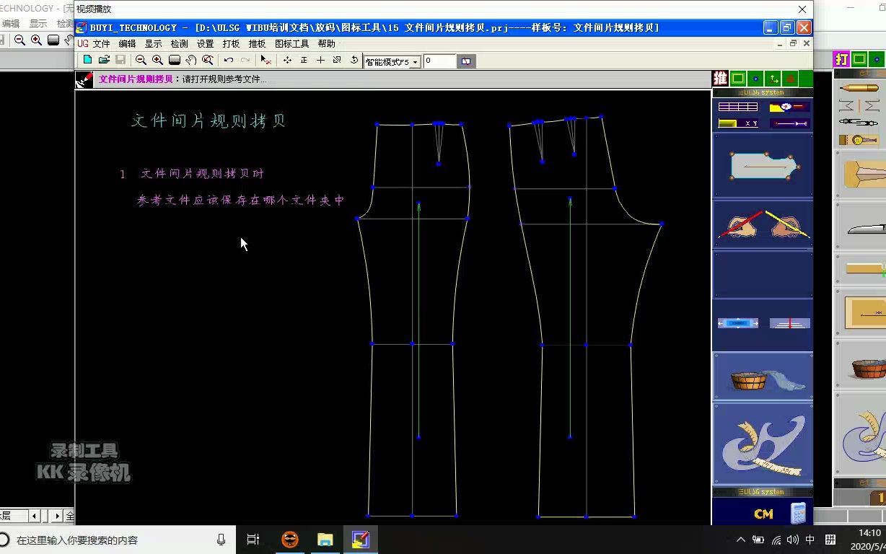886x554 pixels.
Task: Select the pencil tool in right sidebar
Action: tap(858, 88)
